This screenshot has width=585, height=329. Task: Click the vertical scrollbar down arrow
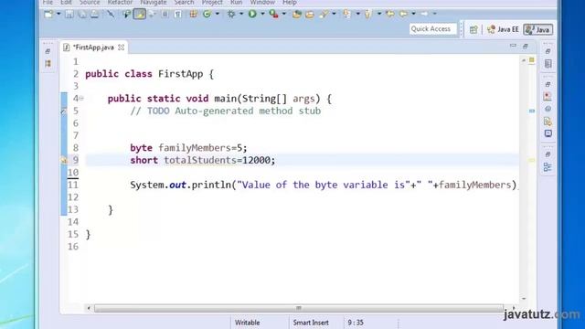pos(524,299)
